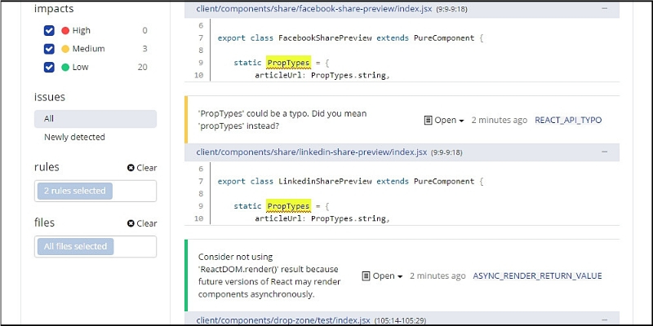This screenshot has width=653, height=326.
Task: Clear the rules filter
Action: click(142, 168)
